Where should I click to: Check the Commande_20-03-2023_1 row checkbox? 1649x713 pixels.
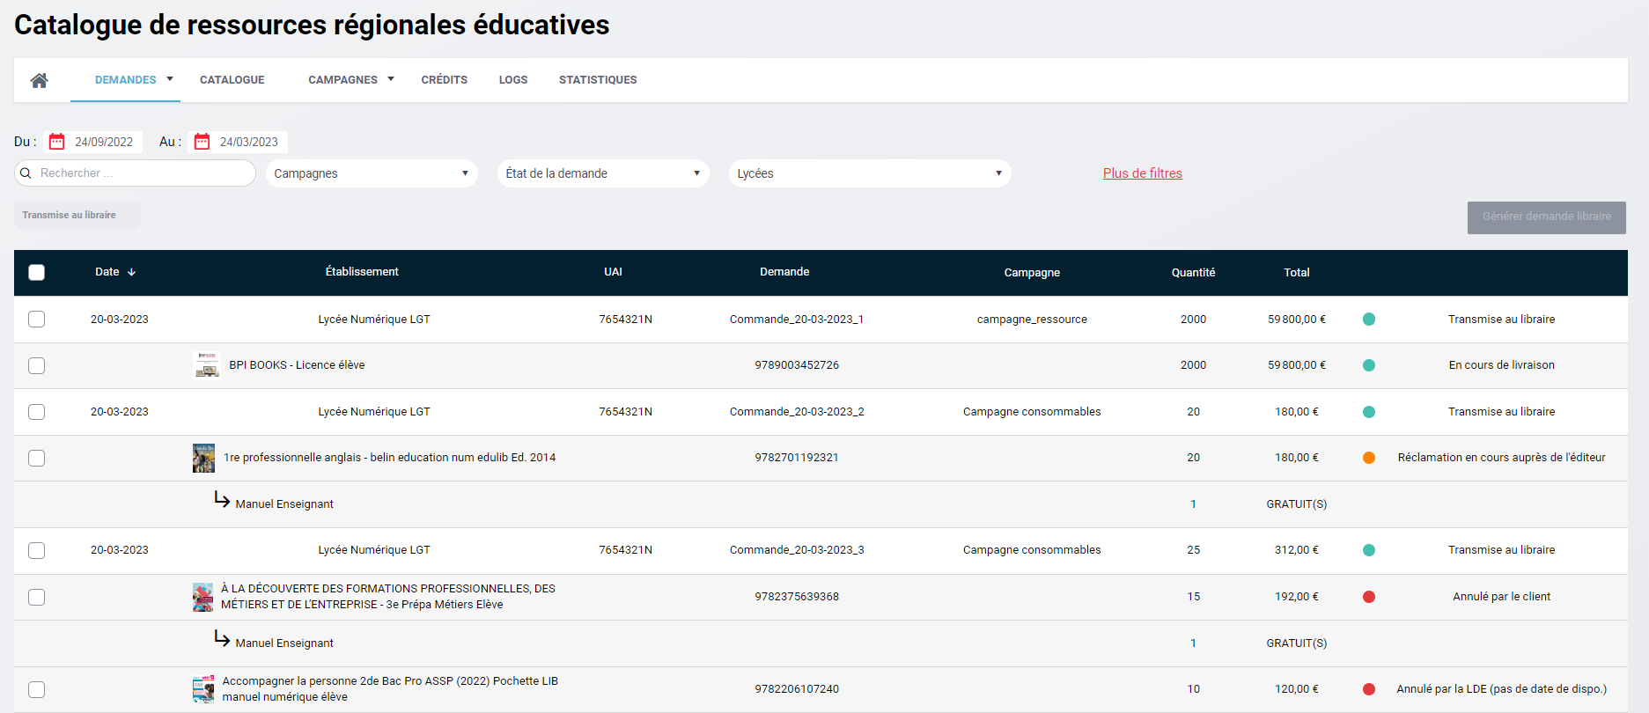[x=36, y=320]
